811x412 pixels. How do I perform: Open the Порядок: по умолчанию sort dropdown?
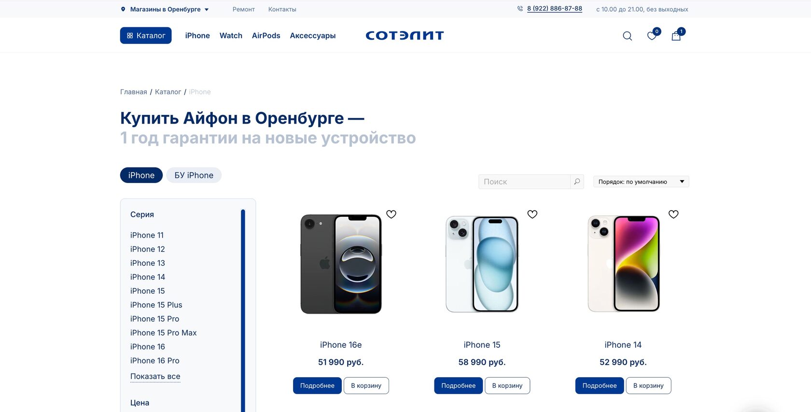tap(641, 182)
